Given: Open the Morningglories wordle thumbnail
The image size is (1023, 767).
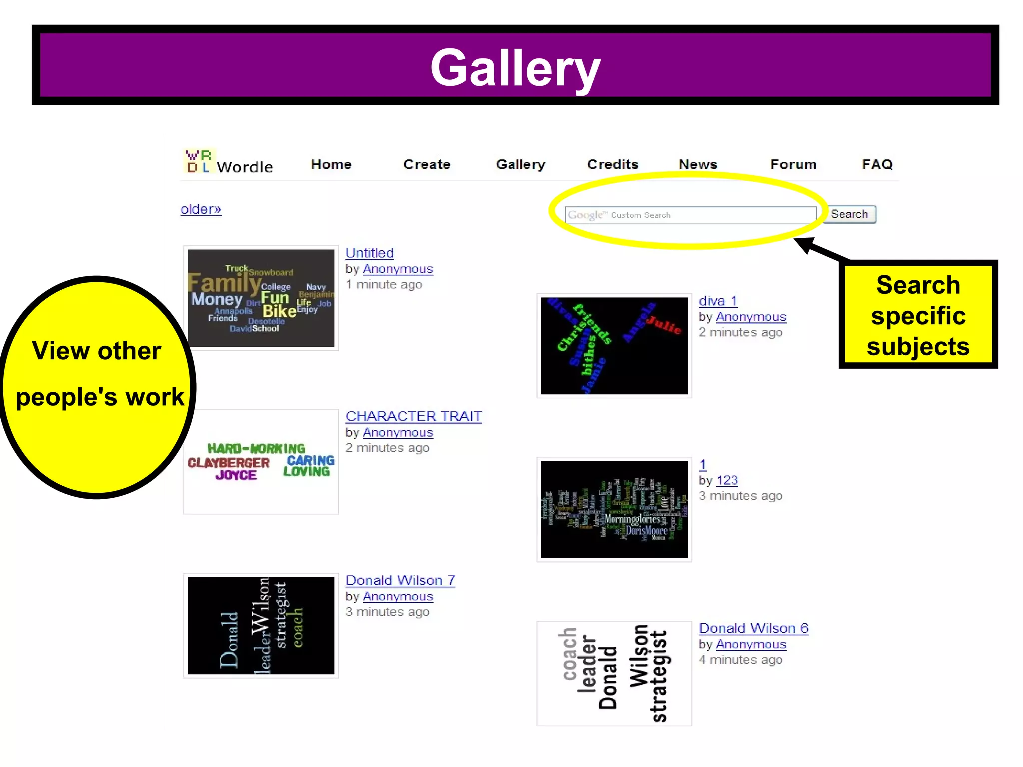Looking at the screenshot, I should pyautogui.click(x=614, y=509).
